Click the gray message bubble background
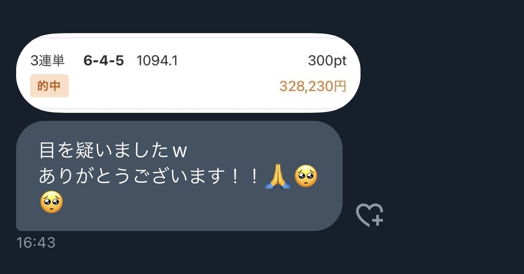 click(179, 176)
